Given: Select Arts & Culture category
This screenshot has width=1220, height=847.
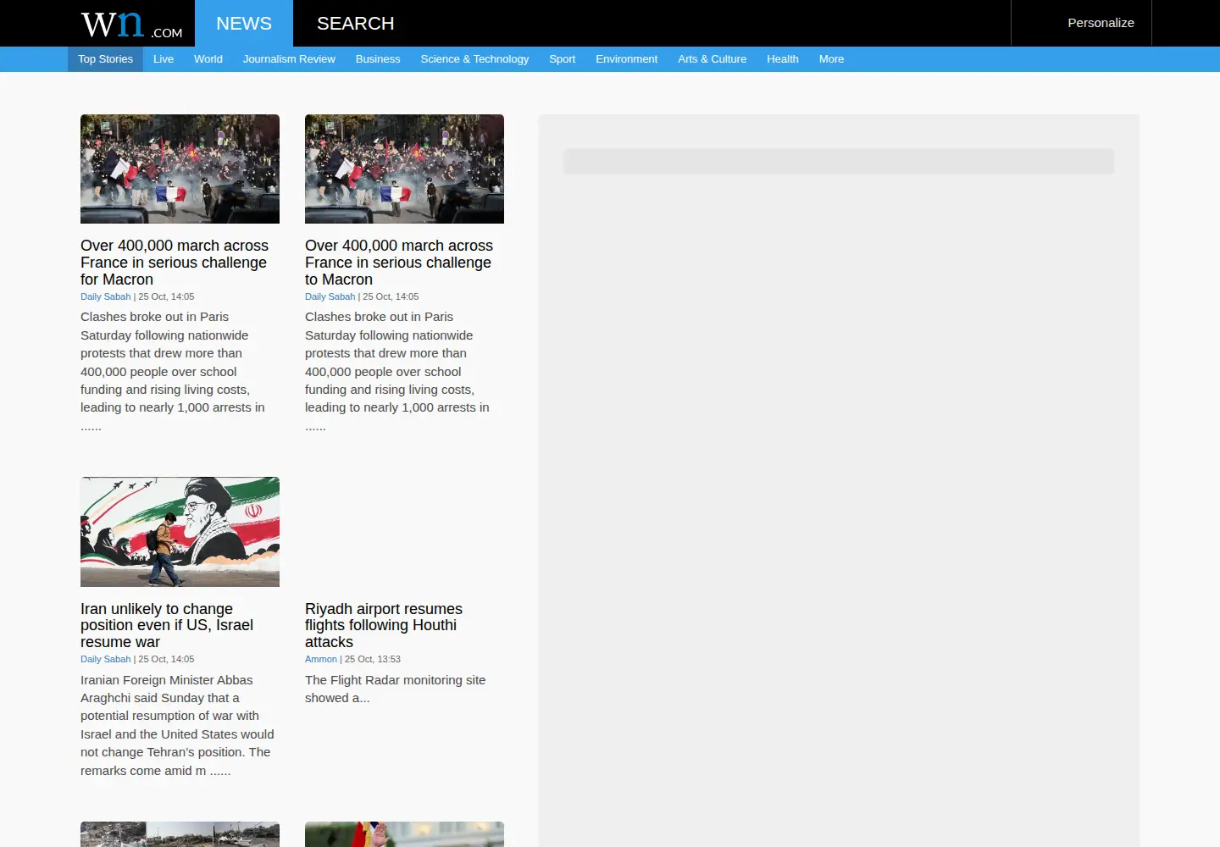Looking at the screenshot, I should 712,59.
